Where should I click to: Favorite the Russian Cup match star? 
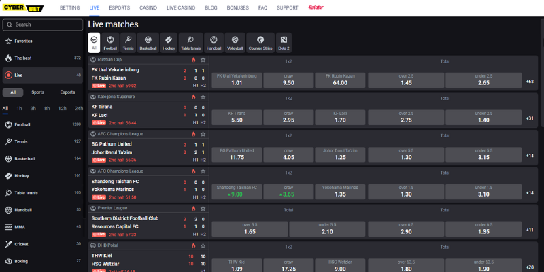[203, 60]
